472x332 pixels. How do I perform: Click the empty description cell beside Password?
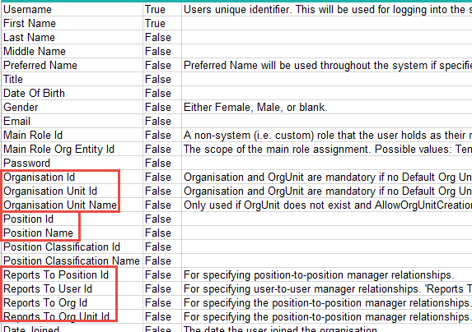(x=327, y=163)
